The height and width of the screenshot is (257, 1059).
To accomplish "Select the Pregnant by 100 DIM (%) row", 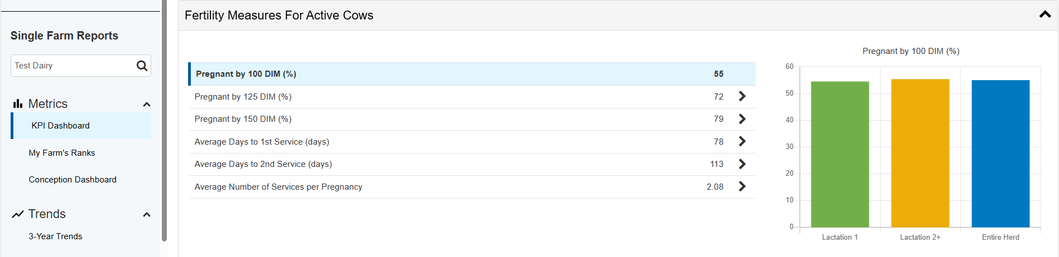I will click(472, 74).
